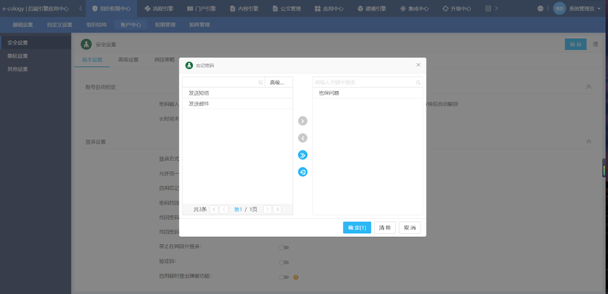Click e-cology backend app center title
The image size is (608, 294).
tap(36, 8)
